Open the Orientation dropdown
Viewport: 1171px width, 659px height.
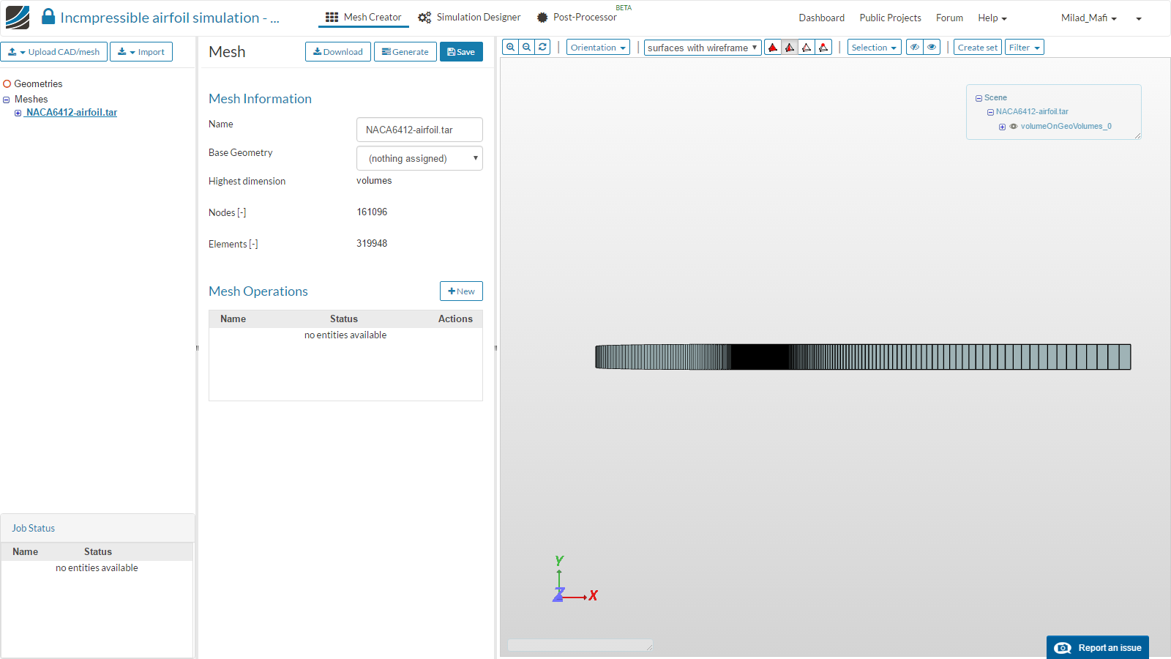pyautogui.click(x=598, y=48)
